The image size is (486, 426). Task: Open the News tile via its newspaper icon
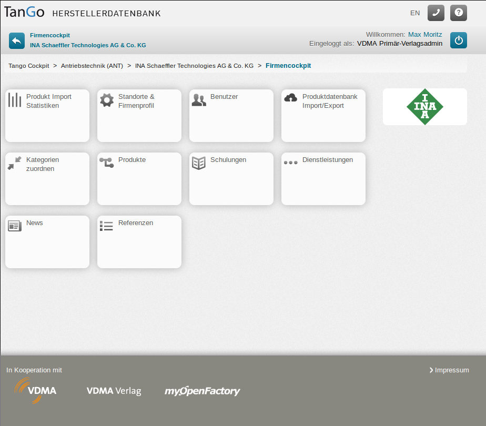(x=15, y=226)
